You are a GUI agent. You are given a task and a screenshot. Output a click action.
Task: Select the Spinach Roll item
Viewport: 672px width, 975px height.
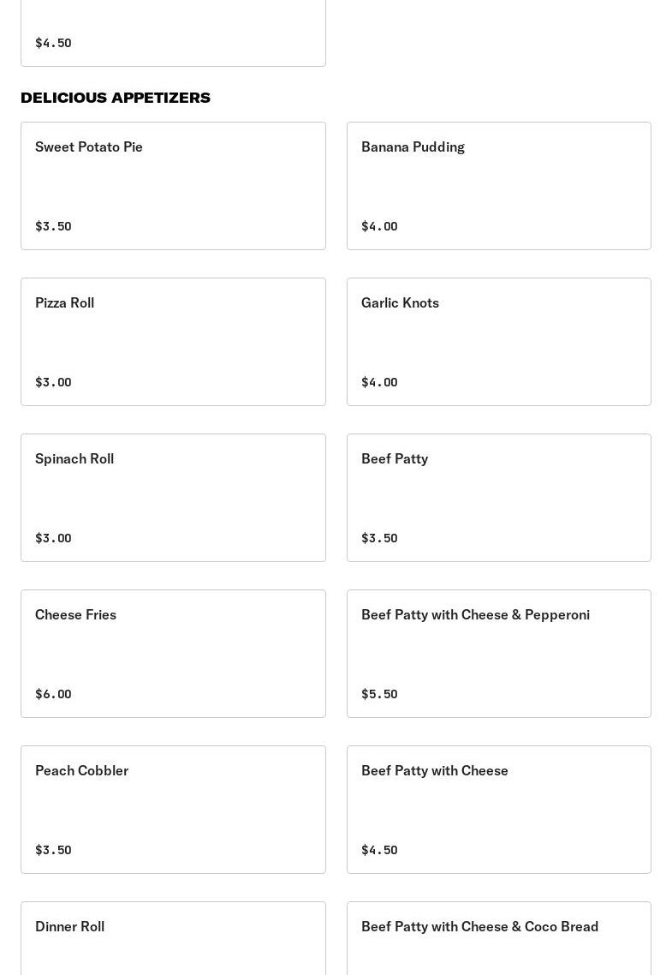coord(173,497)
